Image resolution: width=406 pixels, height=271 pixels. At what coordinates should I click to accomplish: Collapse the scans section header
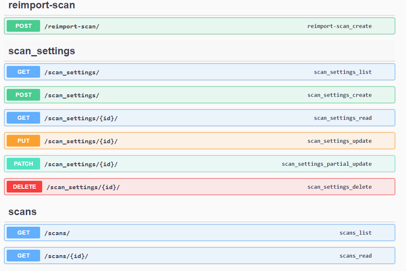point(23,212)
